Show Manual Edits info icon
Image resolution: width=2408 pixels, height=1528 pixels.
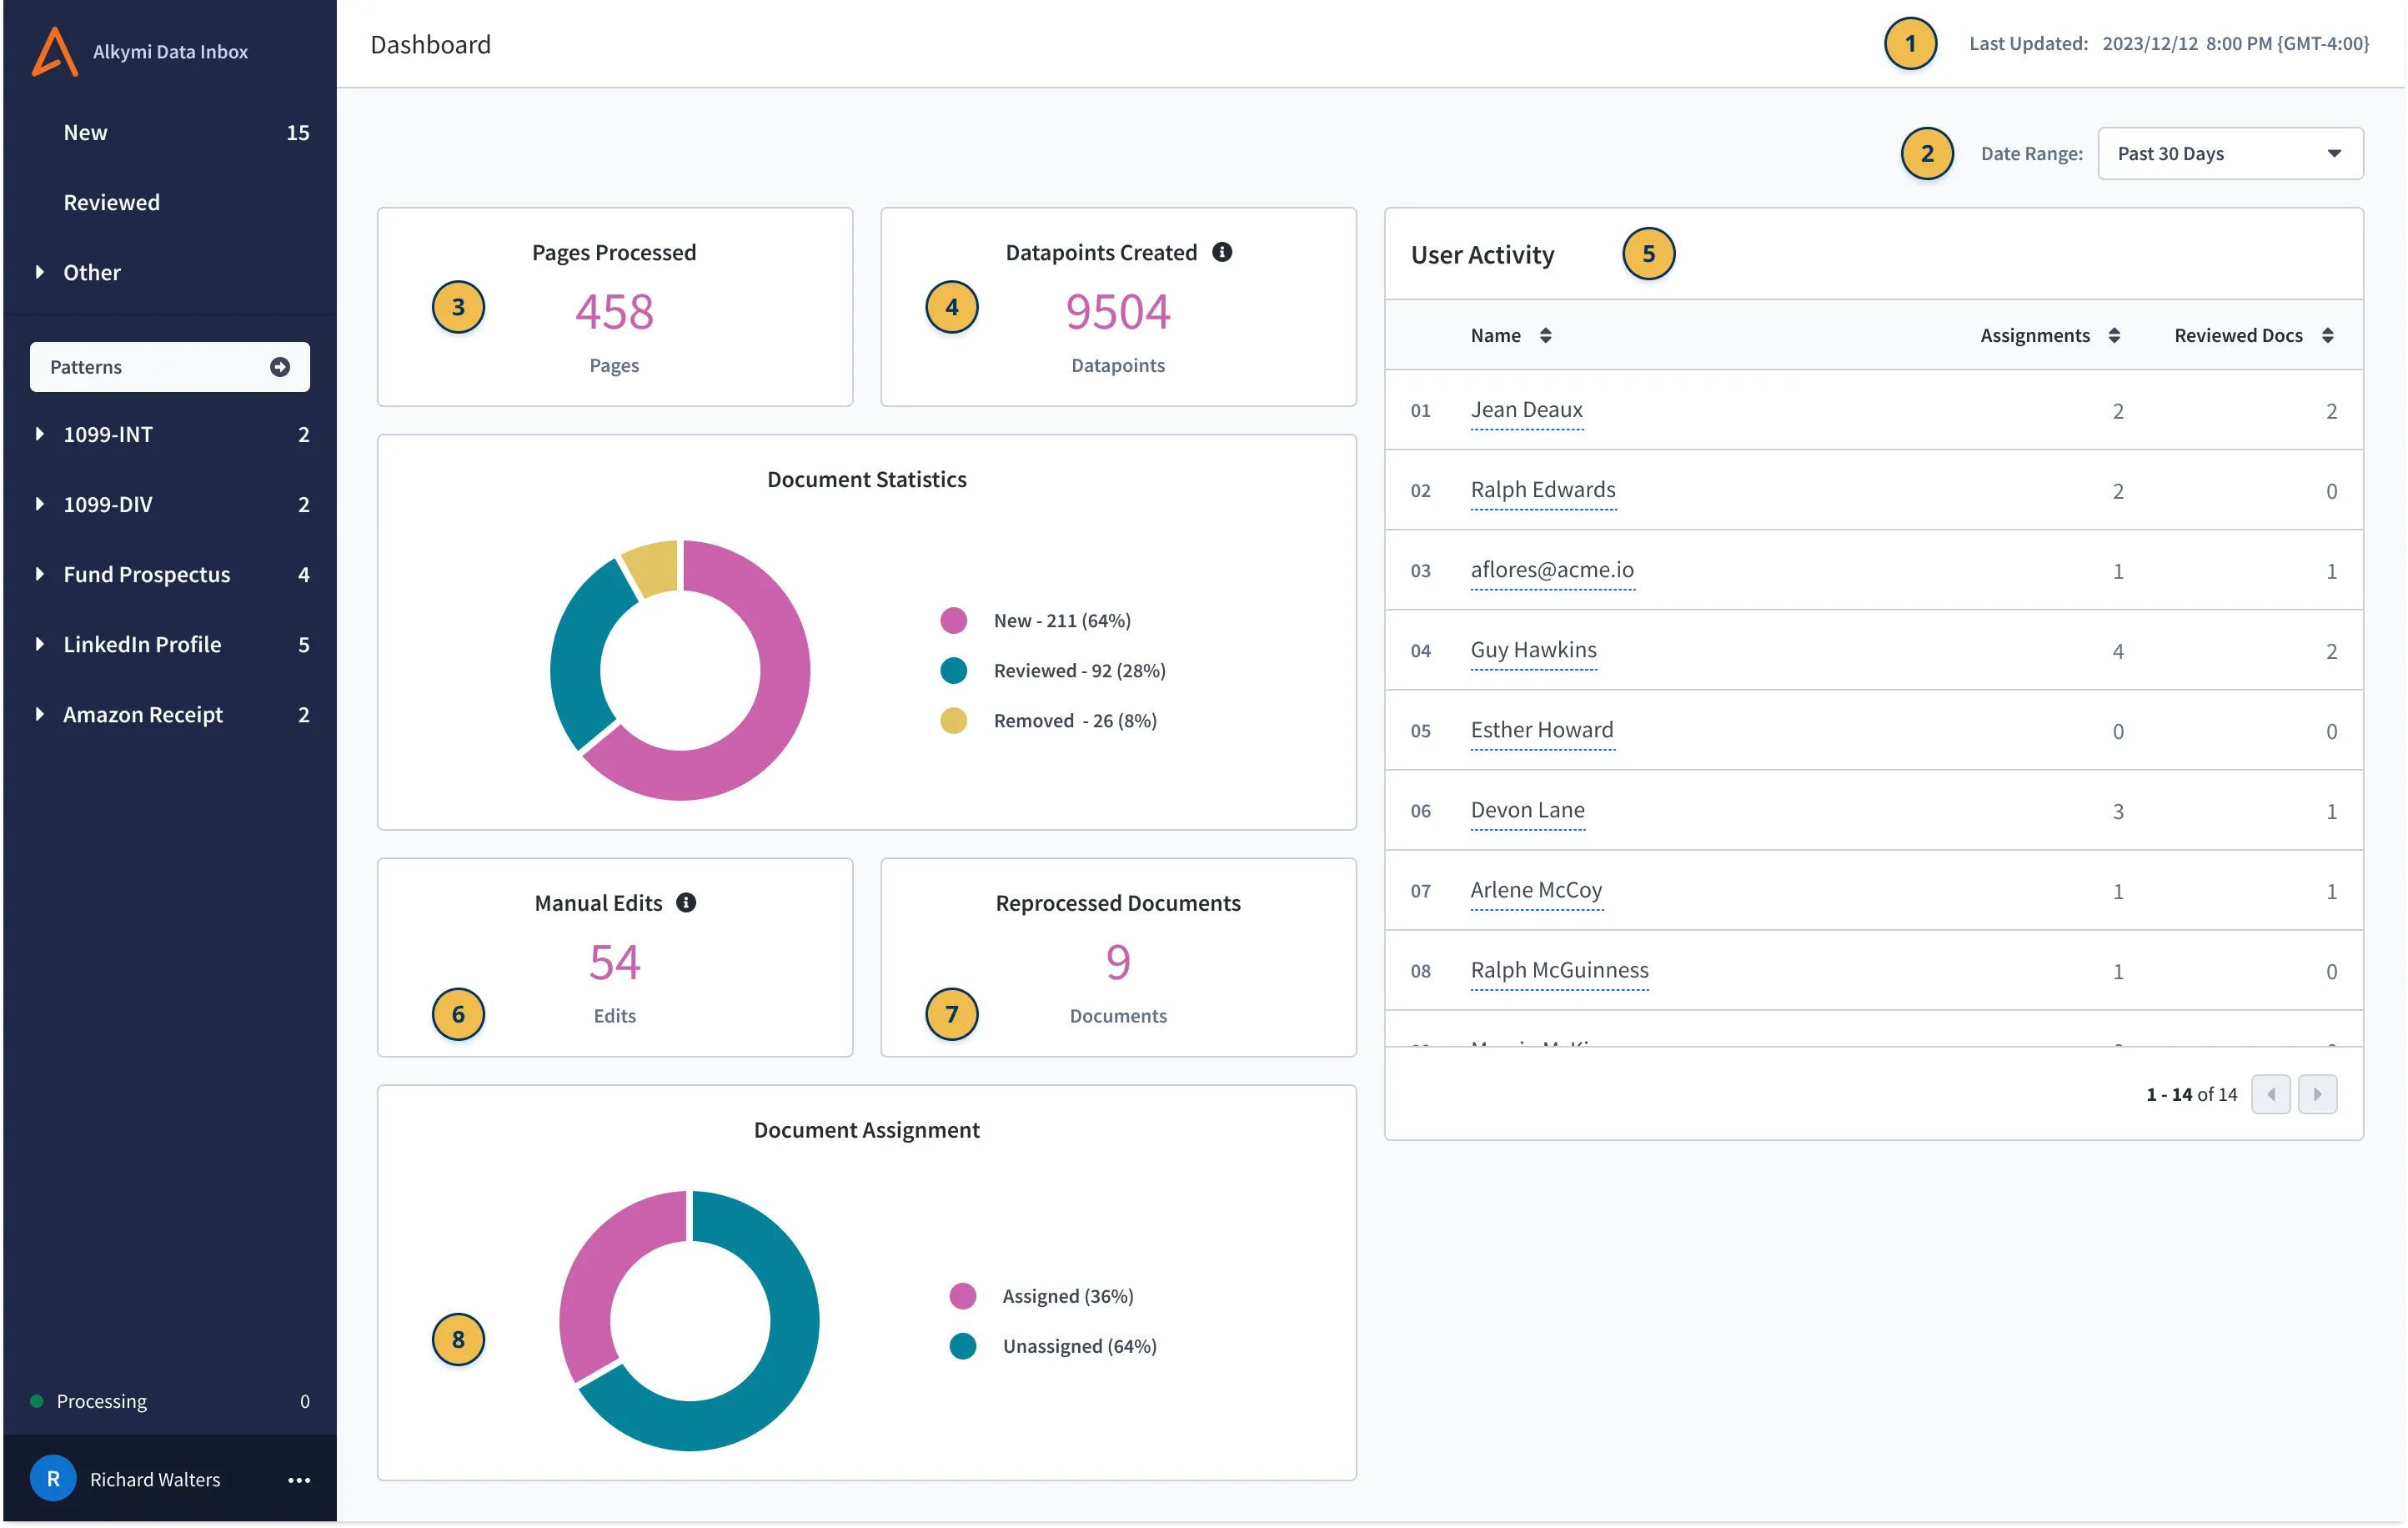click(686, 903)
